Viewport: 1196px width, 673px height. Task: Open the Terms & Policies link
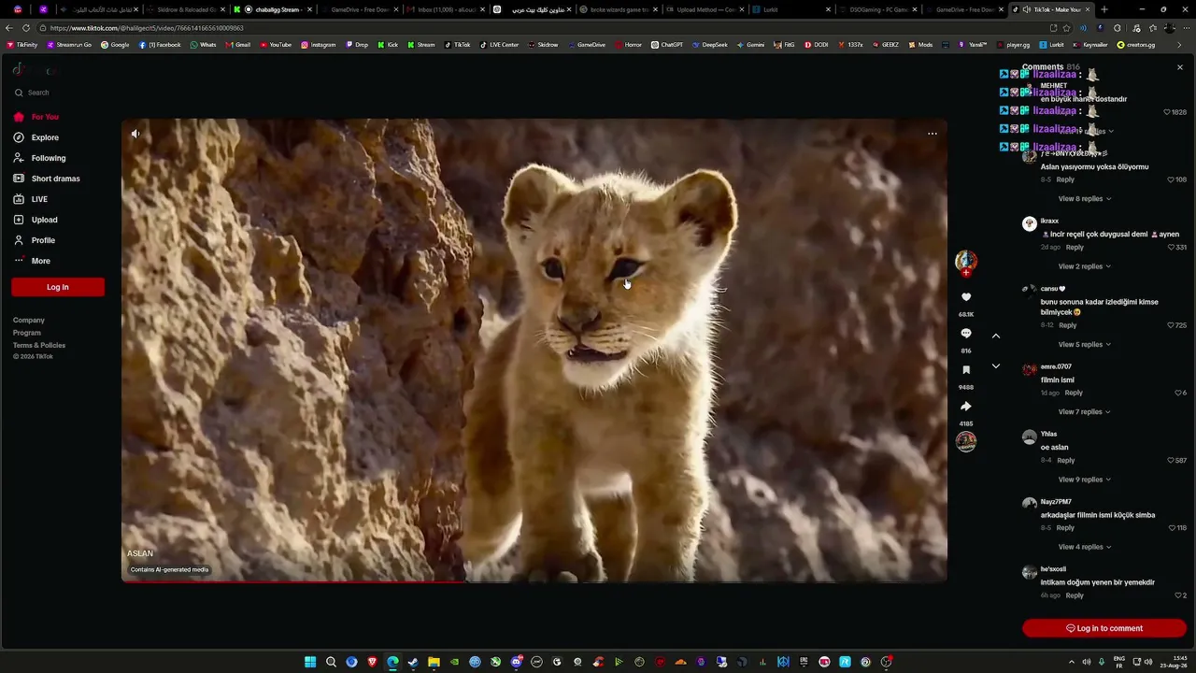pos(39,345)
